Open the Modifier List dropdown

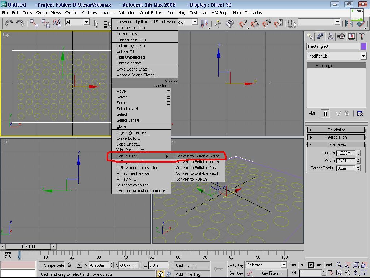click(x=337, y=56)
